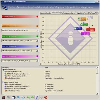Click the Benchmark Results group icon

(3, 70)
